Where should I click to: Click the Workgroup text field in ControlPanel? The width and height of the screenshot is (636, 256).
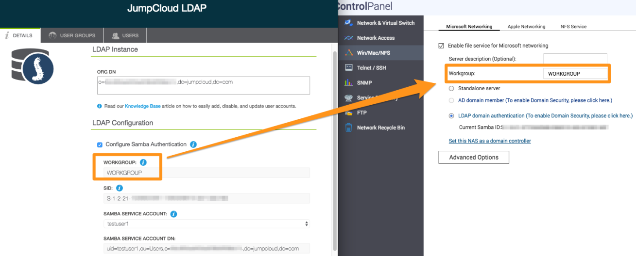(x=575, y=74)
